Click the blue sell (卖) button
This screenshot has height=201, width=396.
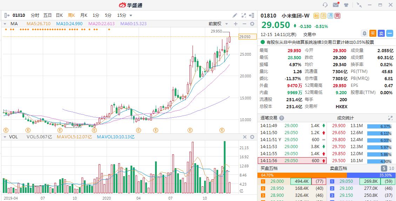point(381,33)
